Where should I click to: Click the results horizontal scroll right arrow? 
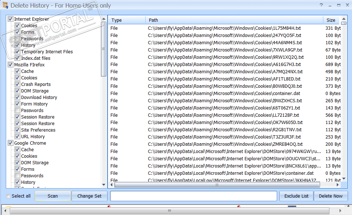(x=337, y=185)
